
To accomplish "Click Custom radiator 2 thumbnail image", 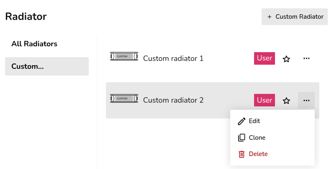I will pyautogui.click(x=124, y=98).
